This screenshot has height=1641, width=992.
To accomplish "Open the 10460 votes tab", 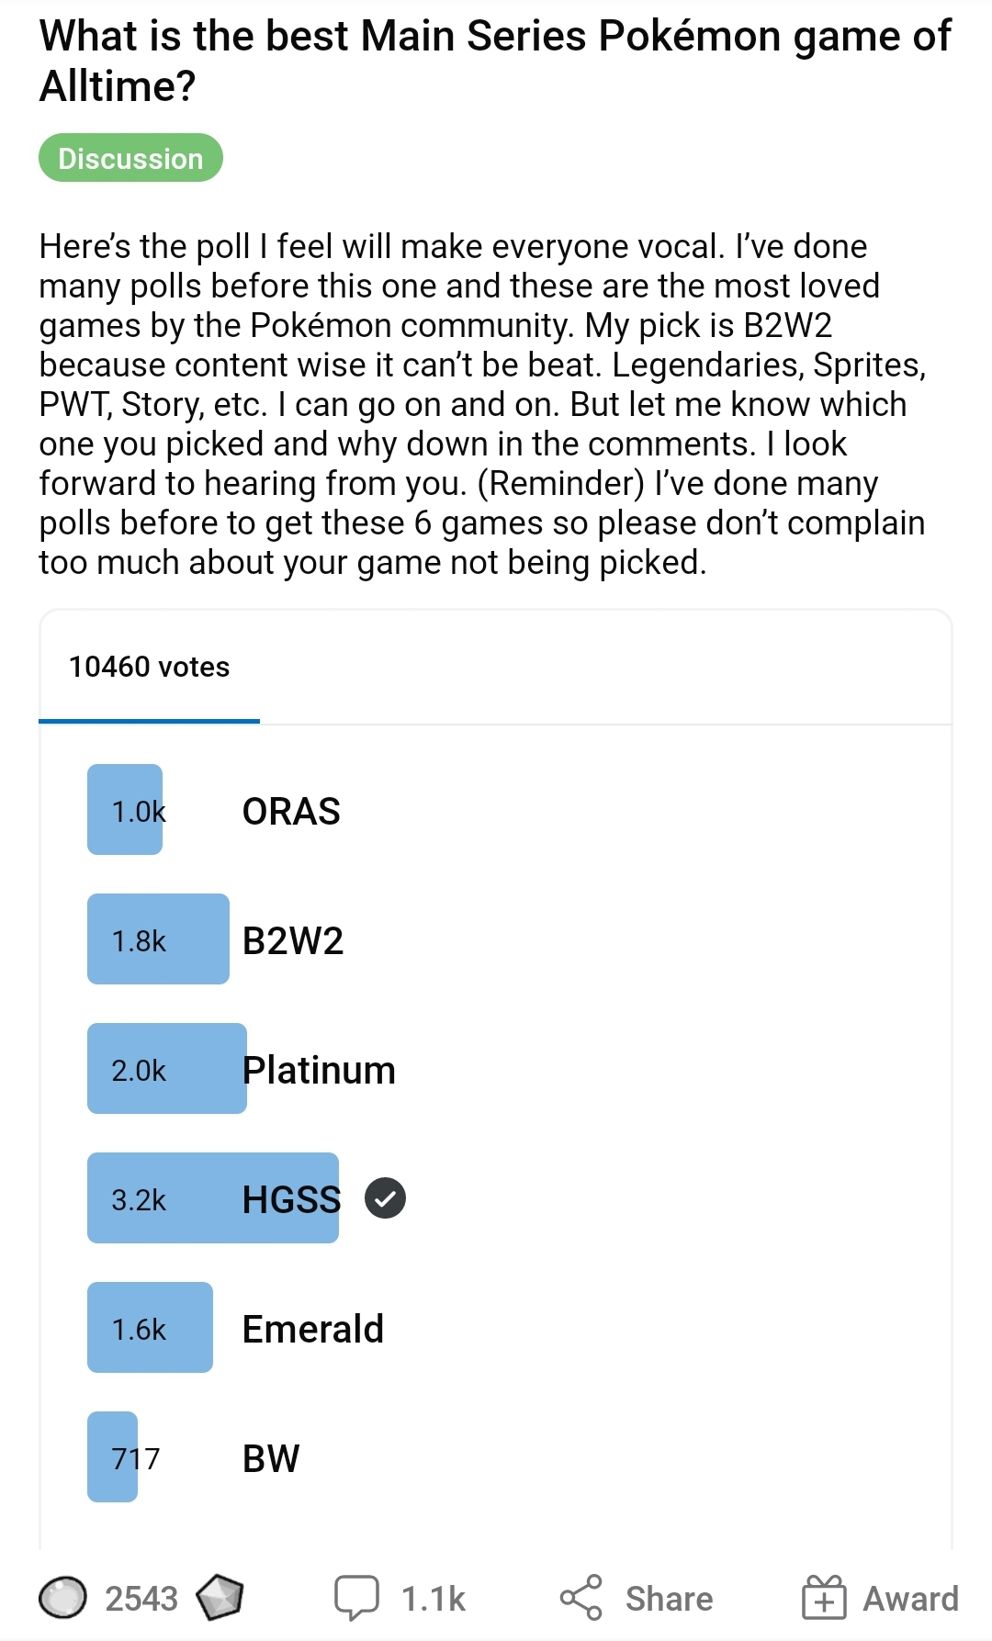I will click(150, 667).
